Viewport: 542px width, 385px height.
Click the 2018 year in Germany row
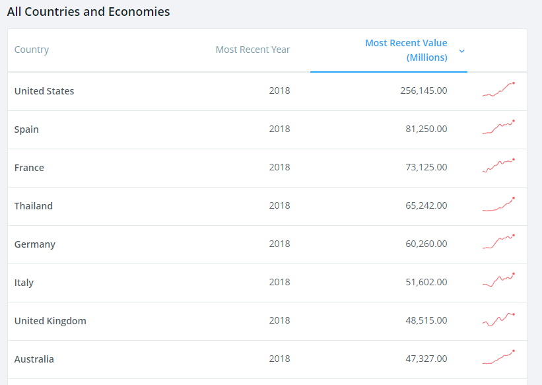point(280,244)
